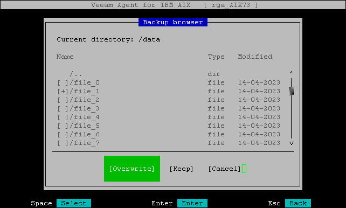The width and height of the screenshot is (346, 208).
Task: Click the green cursor box after Cancel
Action: [244, 169]
